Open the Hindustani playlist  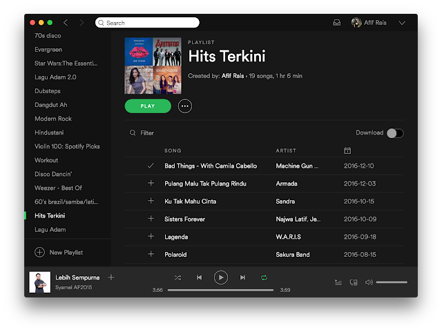pos(49,133)
